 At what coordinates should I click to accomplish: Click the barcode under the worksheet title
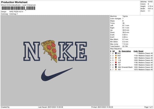coord(18,8)
